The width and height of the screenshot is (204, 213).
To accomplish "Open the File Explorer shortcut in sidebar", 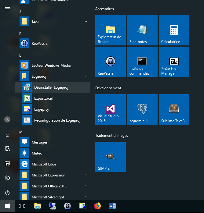I will (7, 163).
